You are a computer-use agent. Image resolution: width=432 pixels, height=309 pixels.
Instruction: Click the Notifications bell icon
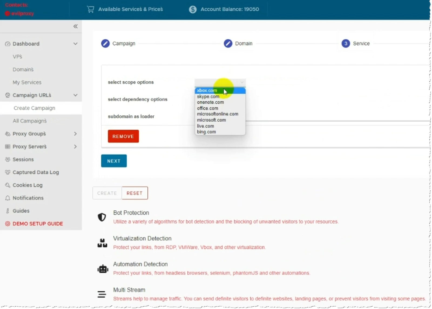tap(8, 198)
